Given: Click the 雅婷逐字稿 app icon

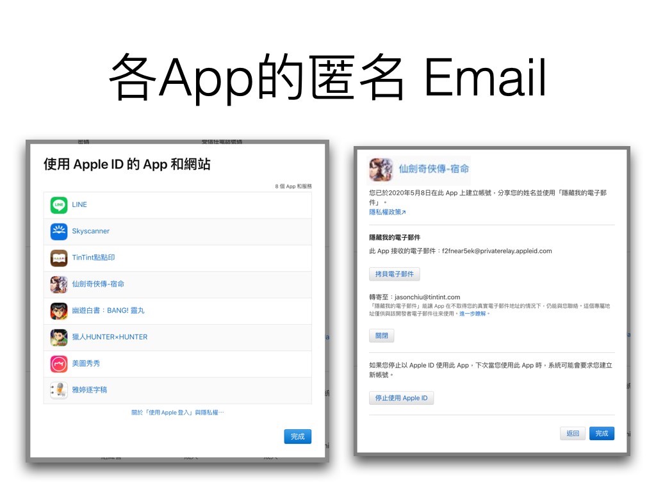Looking at the screenshot, I should point(59,389).
